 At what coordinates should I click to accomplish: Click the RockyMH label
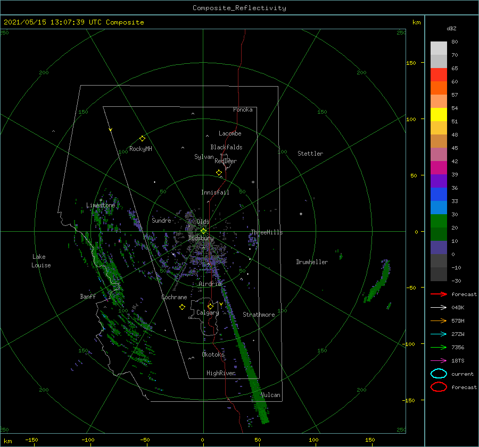141,149
